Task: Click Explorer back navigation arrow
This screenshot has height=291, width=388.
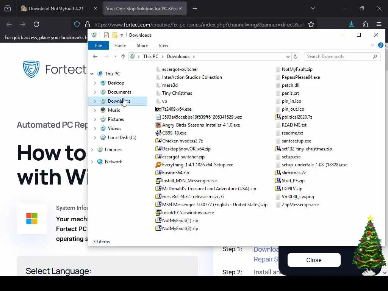Action: coord(95,56)
